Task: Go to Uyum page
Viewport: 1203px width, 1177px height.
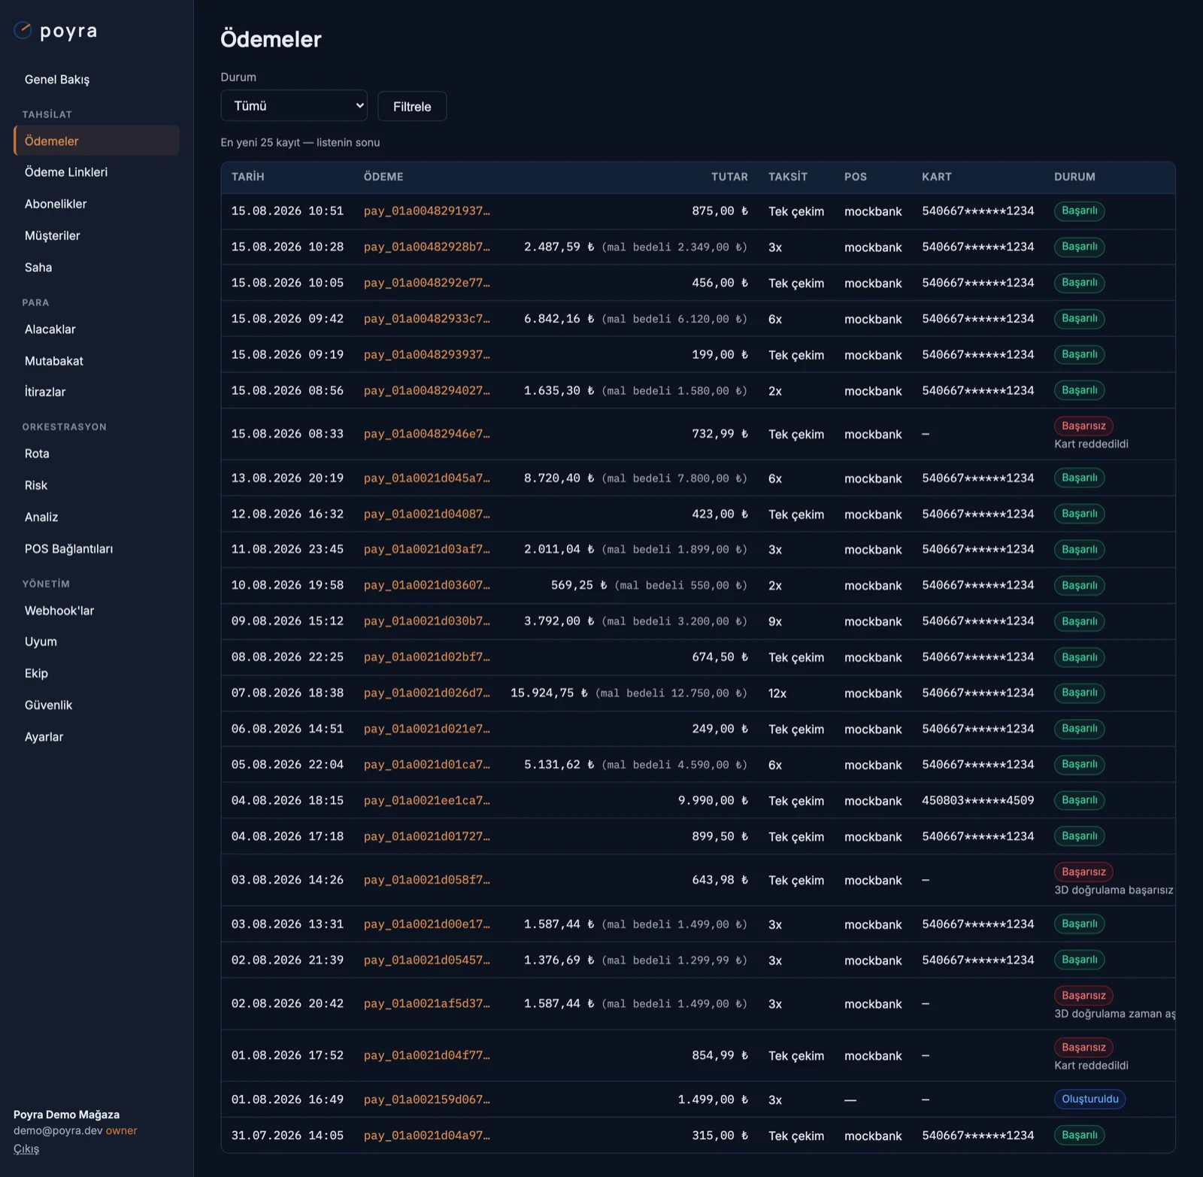Action: [x=41, y=642]
